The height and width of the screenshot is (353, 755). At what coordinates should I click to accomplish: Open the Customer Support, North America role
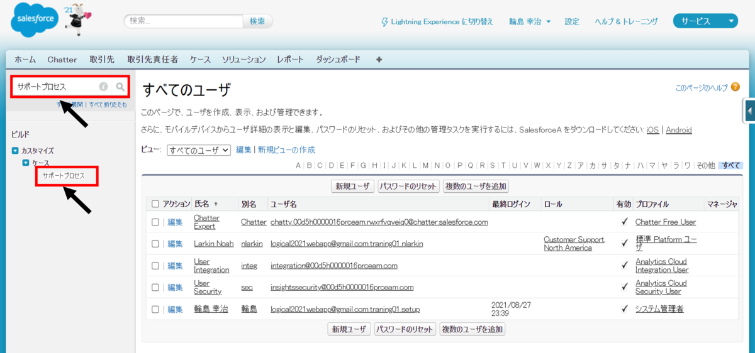click(x=574, y=244)
